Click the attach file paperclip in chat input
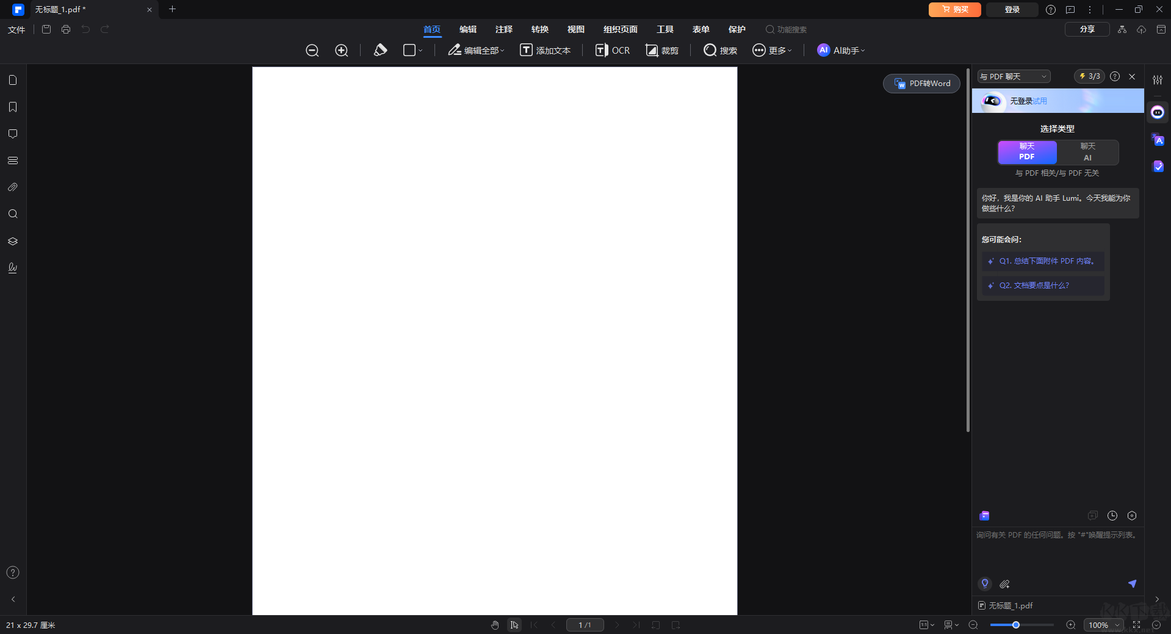This screenshot has height=634, width=1171. [x=1005, y=584]
